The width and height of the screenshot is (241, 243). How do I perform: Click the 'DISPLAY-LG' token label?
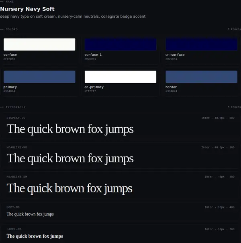click(16, 118)
